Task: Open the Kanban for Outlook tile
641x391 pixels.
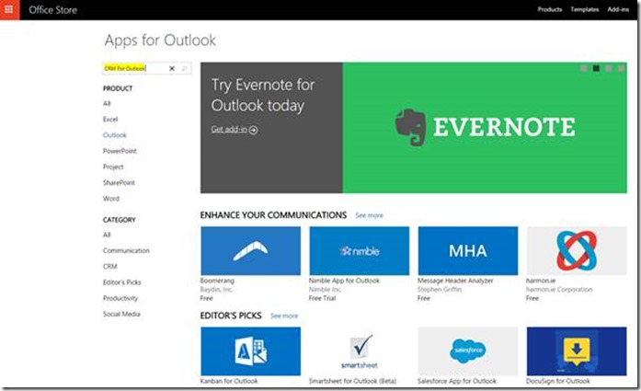Action: 250,351
